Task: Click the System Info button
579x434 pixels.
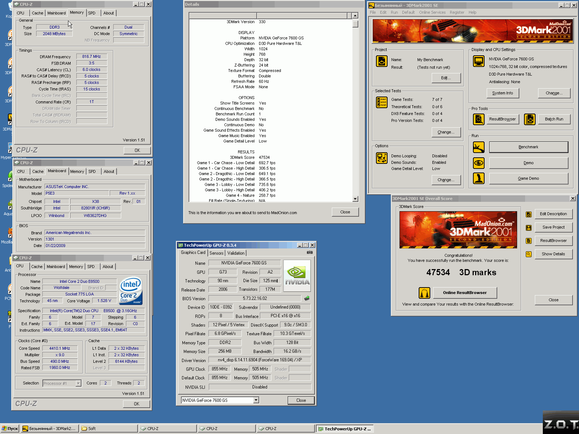Action: (x=502, y=93)
